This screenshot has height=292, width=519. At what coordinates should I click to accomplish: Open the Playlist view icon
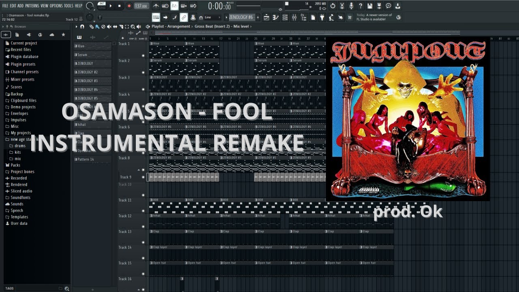[x=266, y=17]
